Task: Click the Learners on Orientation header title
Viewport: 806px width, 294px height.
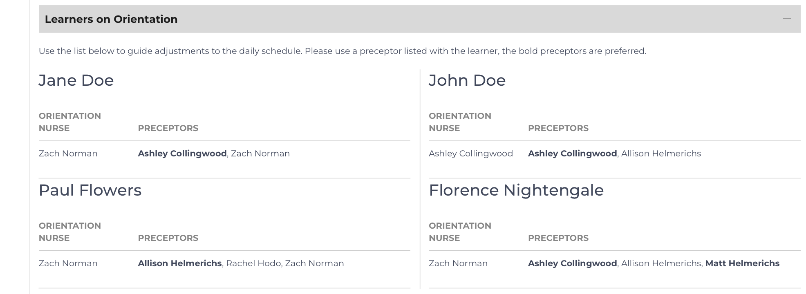Action: pos(111,19)
